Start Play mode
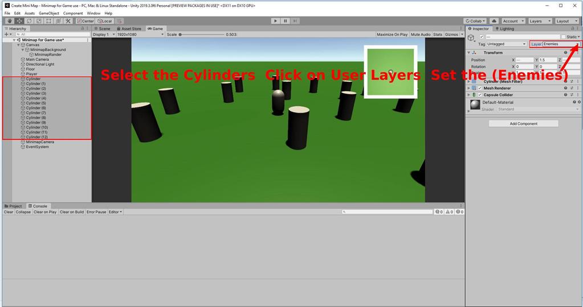583x307 pixels. point(275,21)
